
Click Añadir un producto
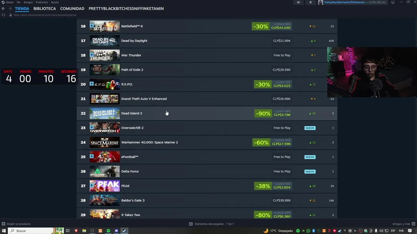(19, 224)
